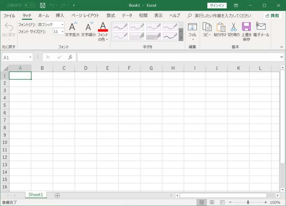This screenshot has height=206, width=286.
Task: Select the third pen in the top row
Action: [x=153, y=27]
